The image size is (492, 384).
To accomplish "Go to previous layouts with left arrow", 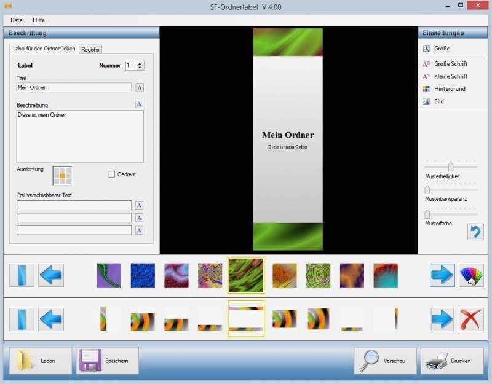I will [51, 319].
